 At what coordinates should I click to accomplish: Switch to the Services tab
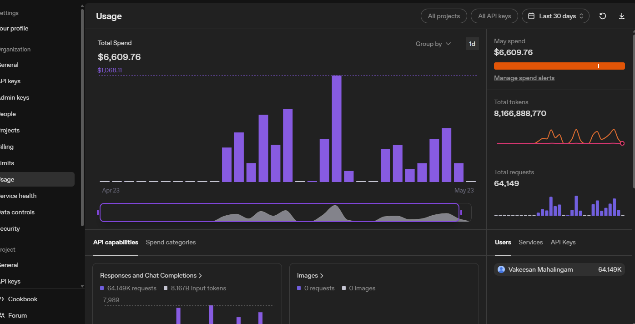click(531, 242)
